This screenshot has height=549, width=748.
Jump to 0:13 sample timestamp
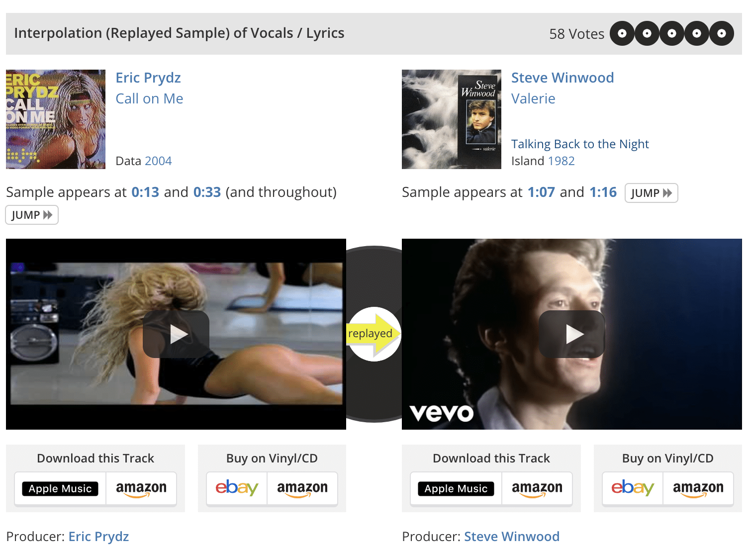pyautogui.click(x=145, y=192)
